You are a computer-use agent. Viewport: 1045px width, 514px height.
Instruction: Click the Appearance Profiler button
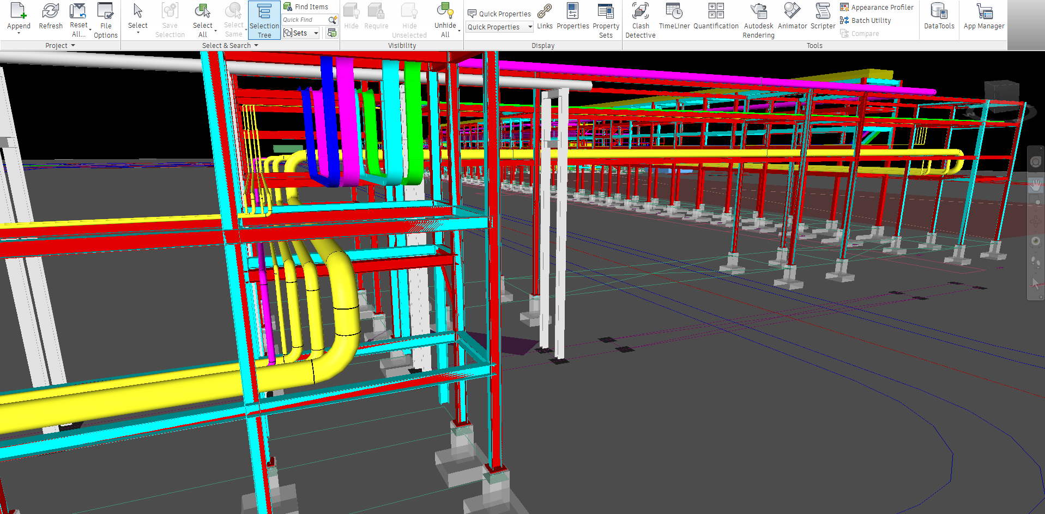(x=877, y=7)
